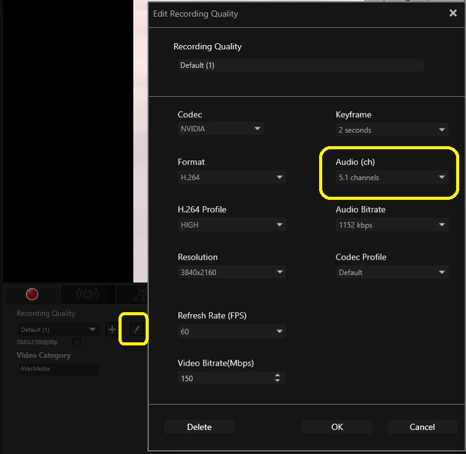Expand the Refresh Rate (FPS) dropdown

[231, 331]
